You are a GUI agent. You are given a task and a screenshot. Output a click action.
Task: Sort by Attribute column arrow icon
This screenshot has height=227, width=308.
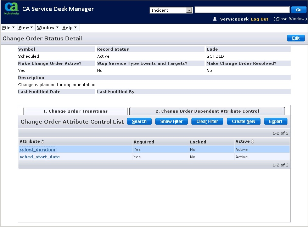[43, 142]
